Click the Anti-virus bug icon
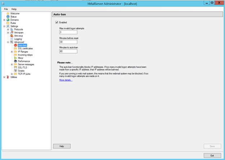 12,36
